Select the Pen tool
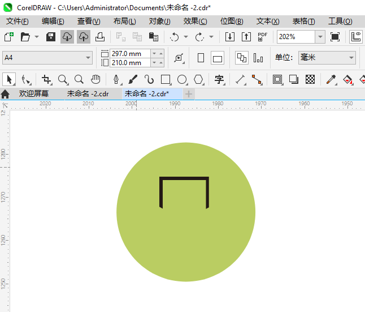Viewport: 365px width, 312px height. pos(116,80)
